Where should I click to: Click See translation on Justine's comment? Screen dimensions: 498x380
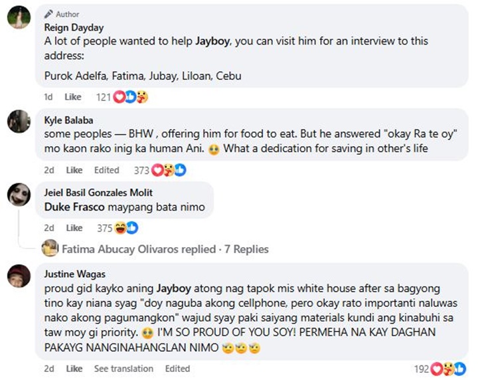[124, 369]
